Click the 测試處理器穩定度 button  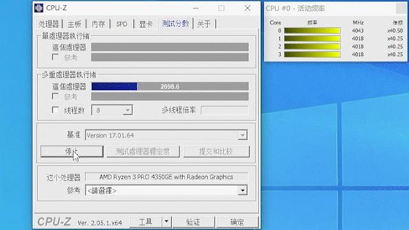[143, 151]
